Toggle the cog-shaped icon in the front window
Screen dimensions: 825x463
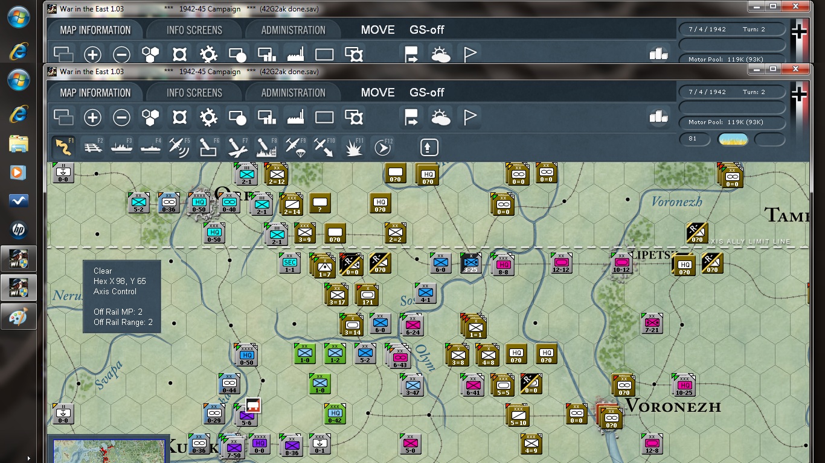pyautogui.click(x=208, y=117)
